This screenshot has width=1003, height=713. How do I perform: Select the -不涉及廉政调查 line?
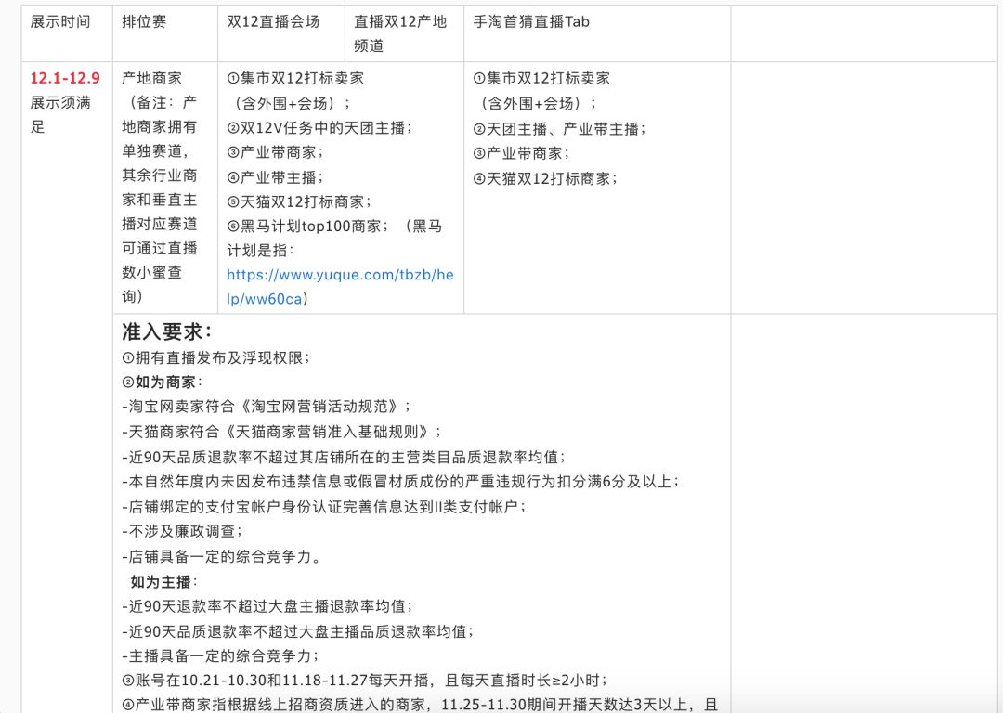pos(182,531)
